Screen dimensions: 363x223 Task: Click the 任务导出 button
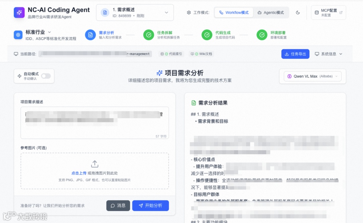[295, 54]
